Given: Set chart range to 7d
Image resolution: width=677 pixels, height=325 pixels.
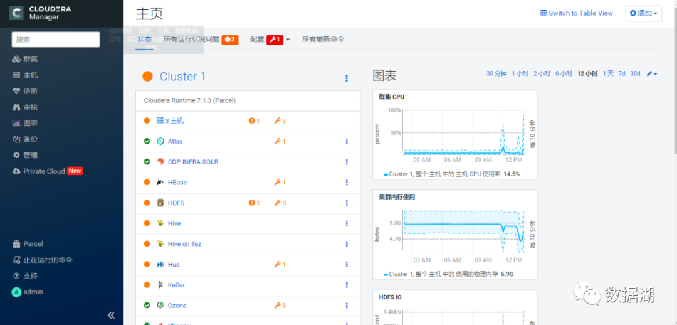Looking at the screenshot, I should click(622, 73).
